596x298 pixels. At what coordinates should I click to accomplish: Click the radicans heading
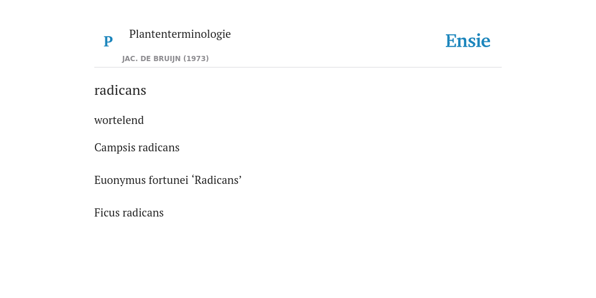[120, 90]
